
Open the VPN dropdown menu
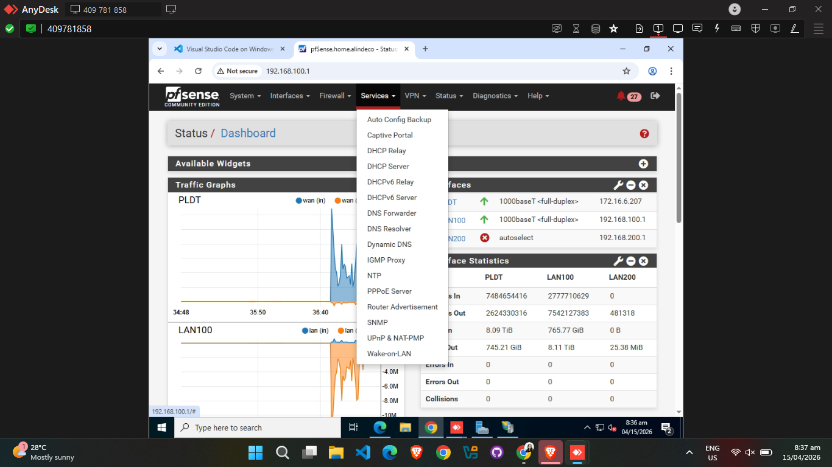pos(415,96)
